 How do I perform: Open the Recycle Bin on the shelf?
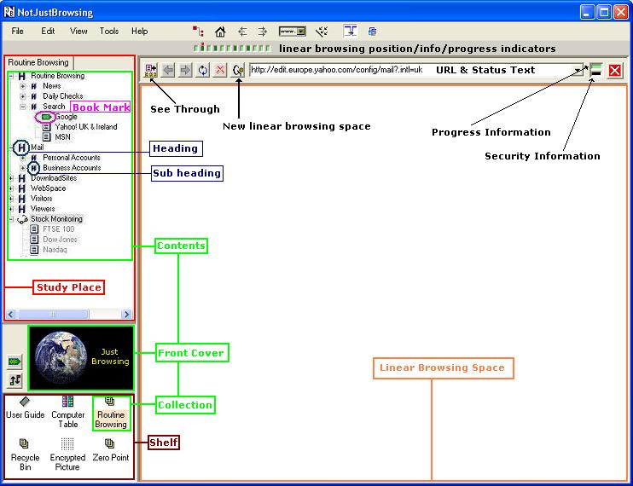point(25,450)
